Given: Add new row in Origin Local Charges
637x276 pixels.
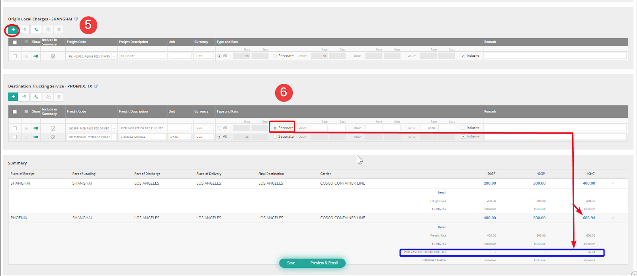Looking at the screenshot, I should 13,29.
